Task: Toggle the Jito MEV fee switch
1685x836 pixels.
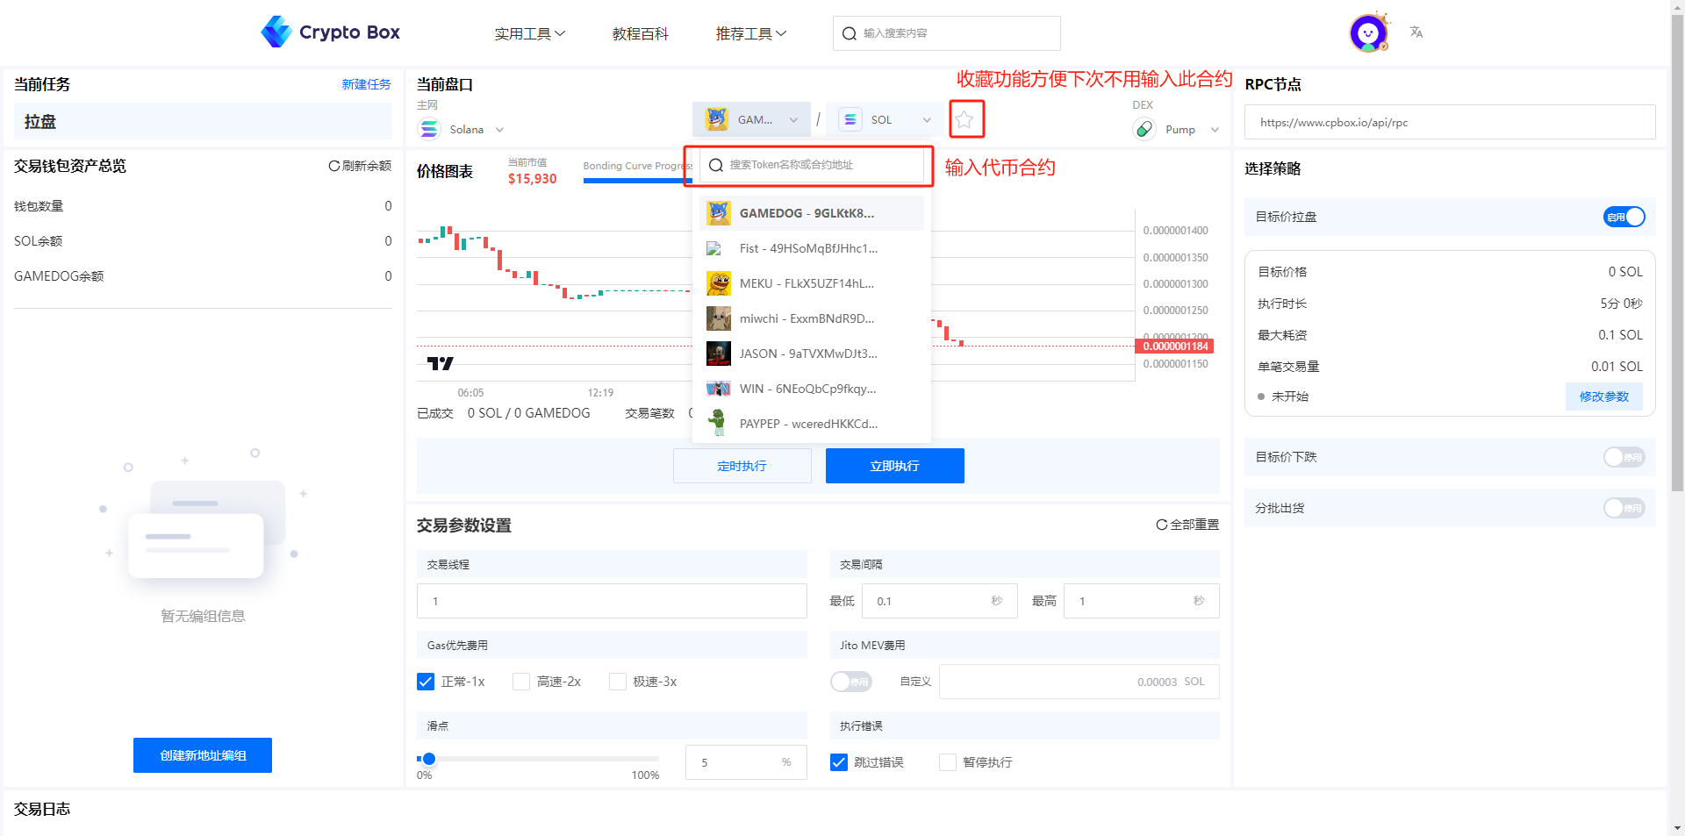Action: 850,682
